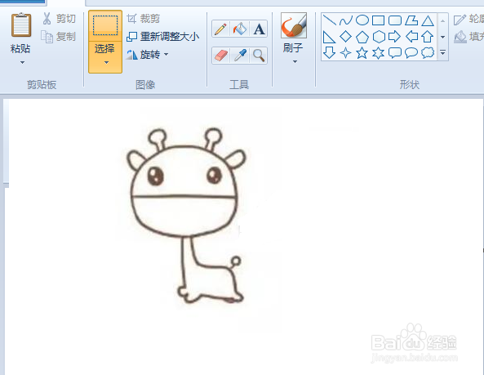Image resolution: width=484 pixels, height=375 pixels.
Task: Click the giraffe drawing on canvas
Action: click(186, 216)
